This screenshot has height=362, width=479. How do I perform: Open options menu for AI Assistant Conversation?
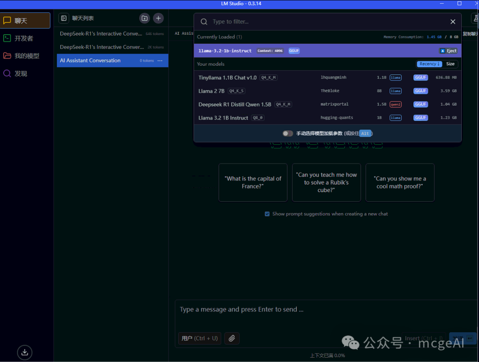(x=160, y=60)
